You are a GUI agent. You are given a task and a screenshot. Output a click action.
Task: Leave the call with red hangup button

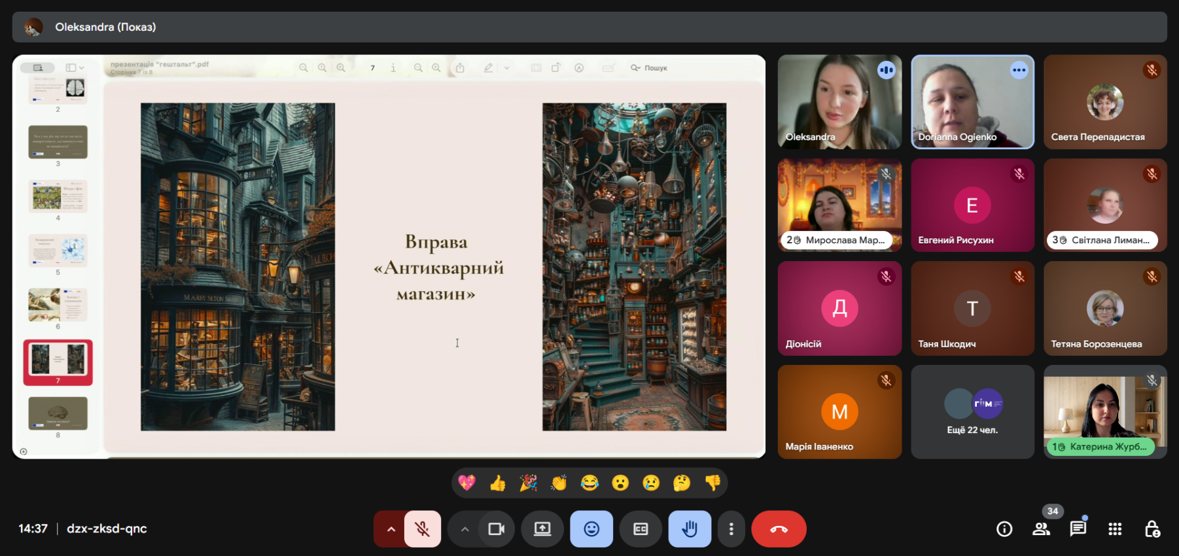point(779,529)
